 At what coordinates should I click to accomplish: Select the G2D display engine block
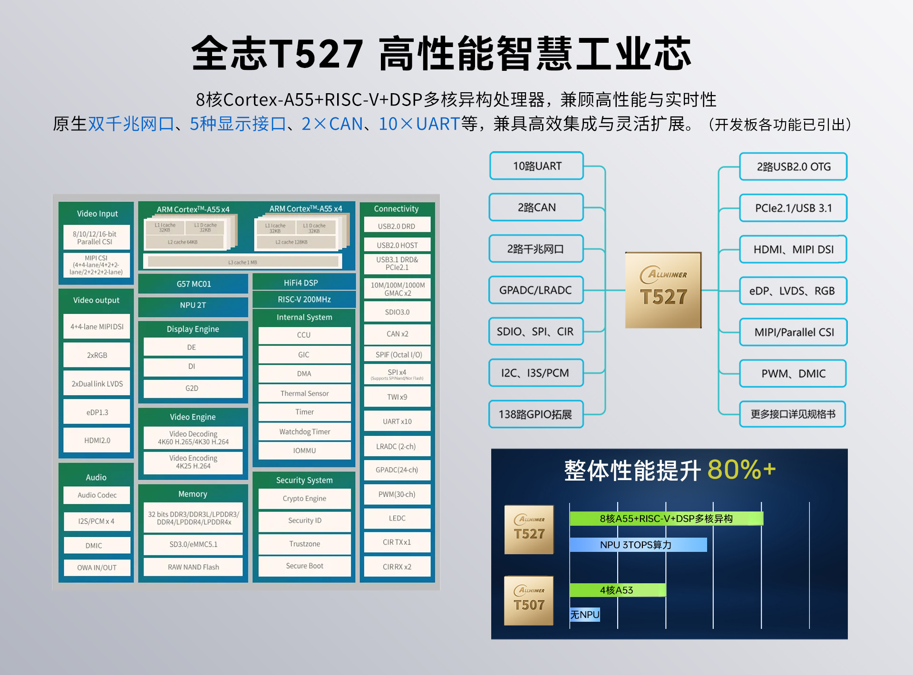(x=193, y=388)
